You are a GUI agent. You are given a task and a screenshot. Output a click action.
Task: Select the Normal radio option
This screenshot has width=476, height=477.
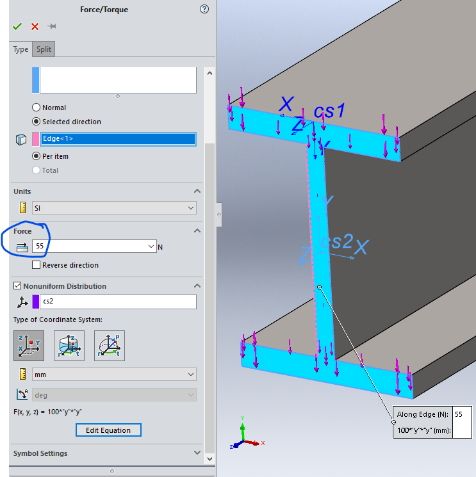[x=37, y=108]
